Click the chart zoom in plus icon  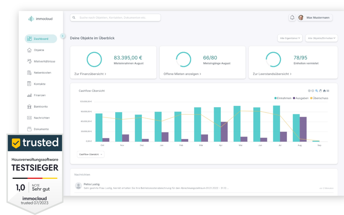(x=309, y=91)
